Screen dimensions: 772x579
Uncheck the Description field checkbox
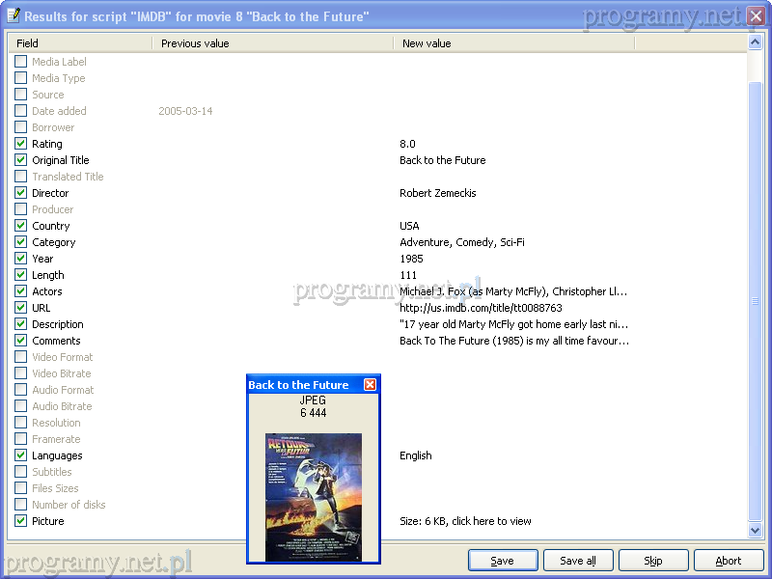pyautogui.click(x=21, y=324)
